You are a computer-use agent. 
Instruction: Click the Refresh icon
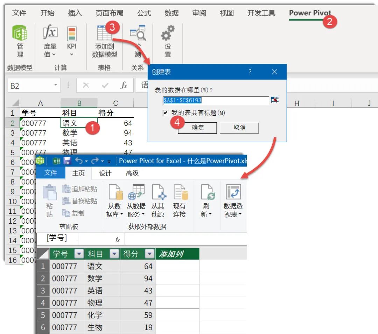208,192
